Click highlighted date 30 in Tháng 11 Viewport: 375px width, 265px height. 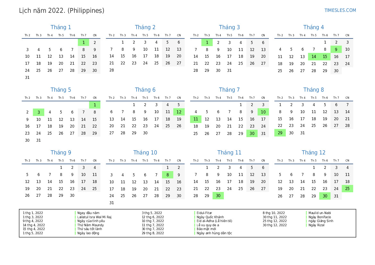coord(218,196)
